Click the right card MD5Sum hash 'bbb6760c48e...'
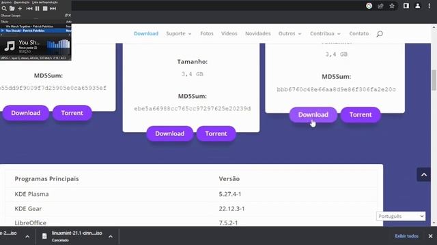The height and width of the screenshot is (245, 437). tap(336, 89)
